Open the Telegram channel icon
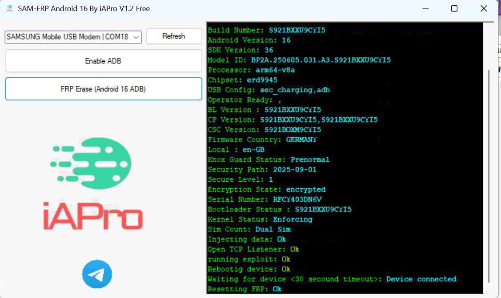501x298 pixels. pyautogui.click(x=97, y=274)
